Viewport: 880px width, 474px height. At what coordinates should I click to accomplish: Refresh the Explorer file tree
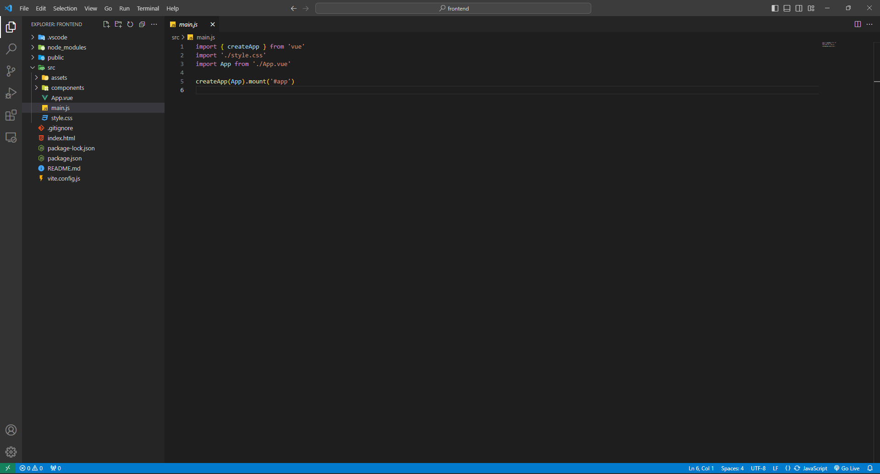coord(130,24)
